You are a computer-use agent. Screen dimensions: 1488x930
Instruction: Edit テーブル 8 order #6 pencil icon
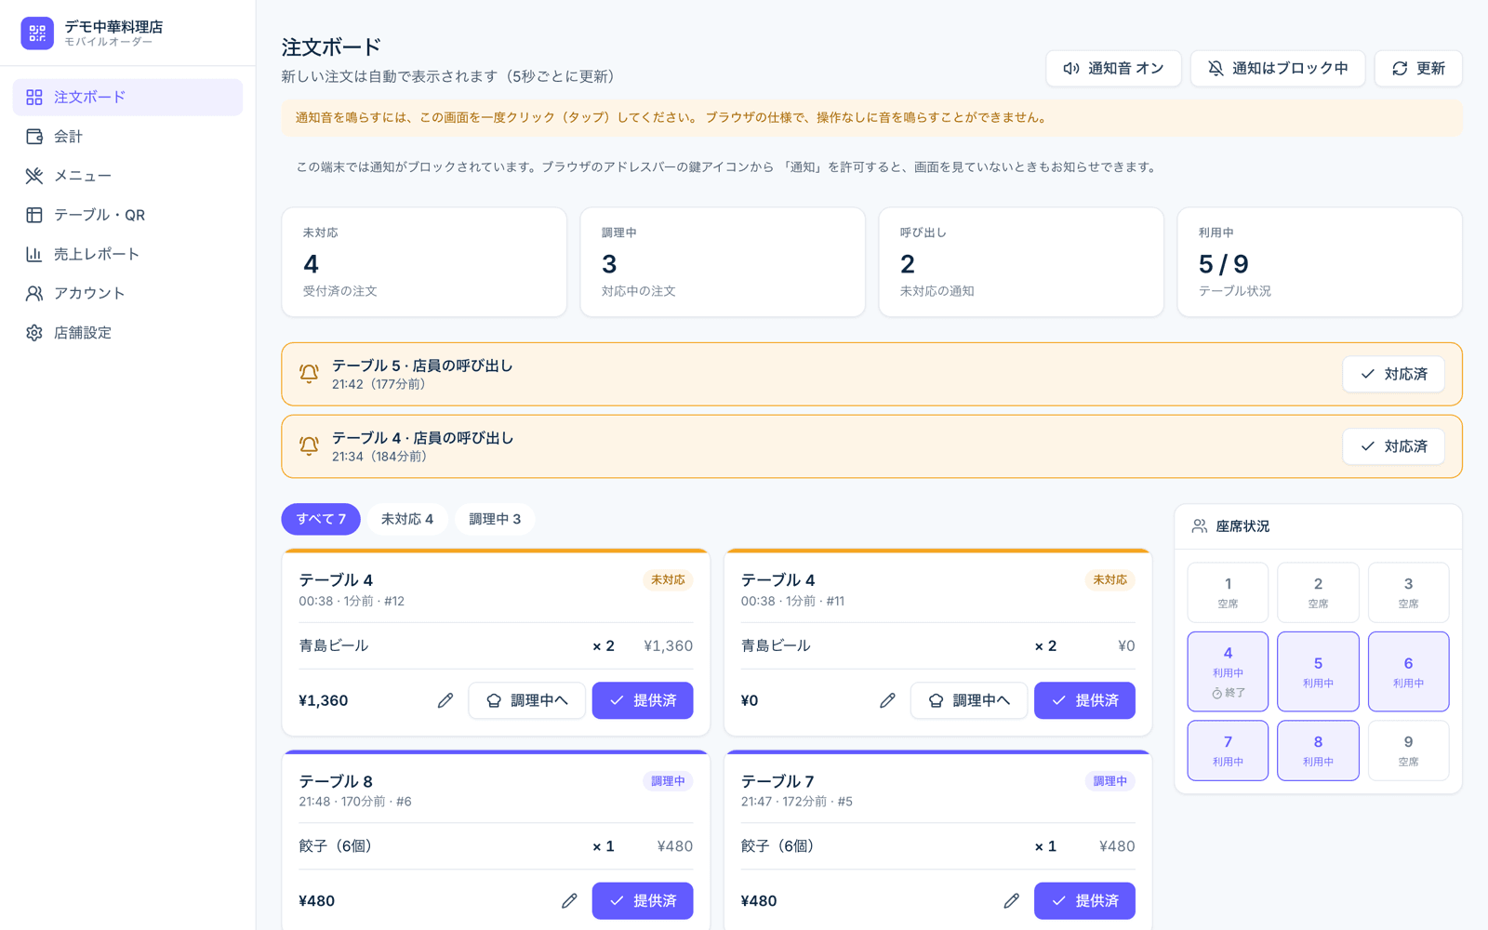(569, 901)
